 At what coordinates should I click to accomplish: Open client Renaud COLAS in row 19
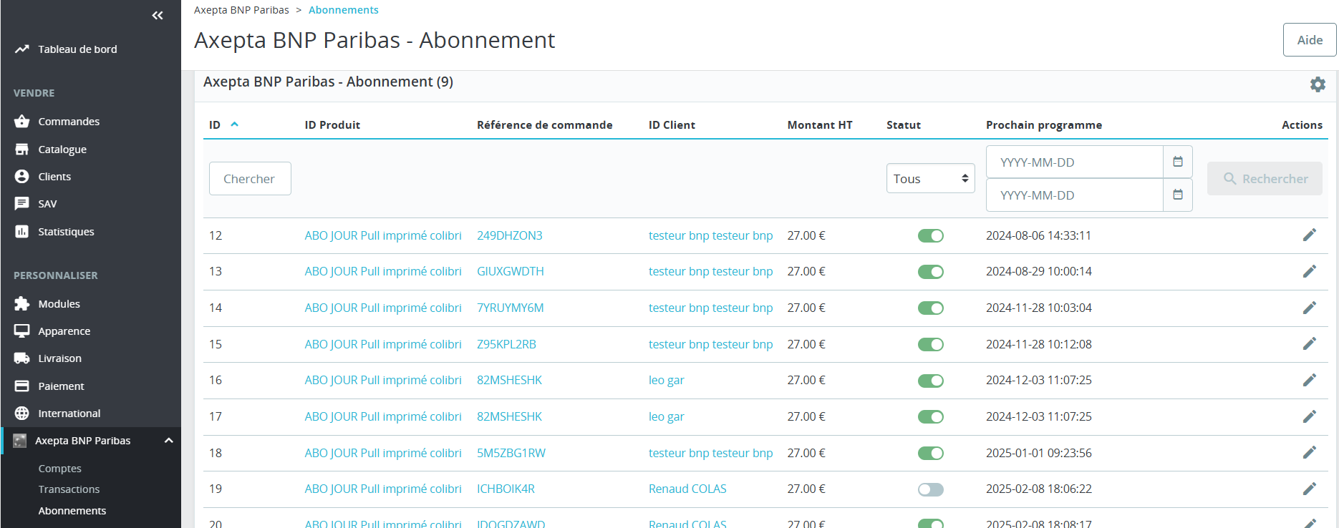pyautogui.click(x=687, y=489)
